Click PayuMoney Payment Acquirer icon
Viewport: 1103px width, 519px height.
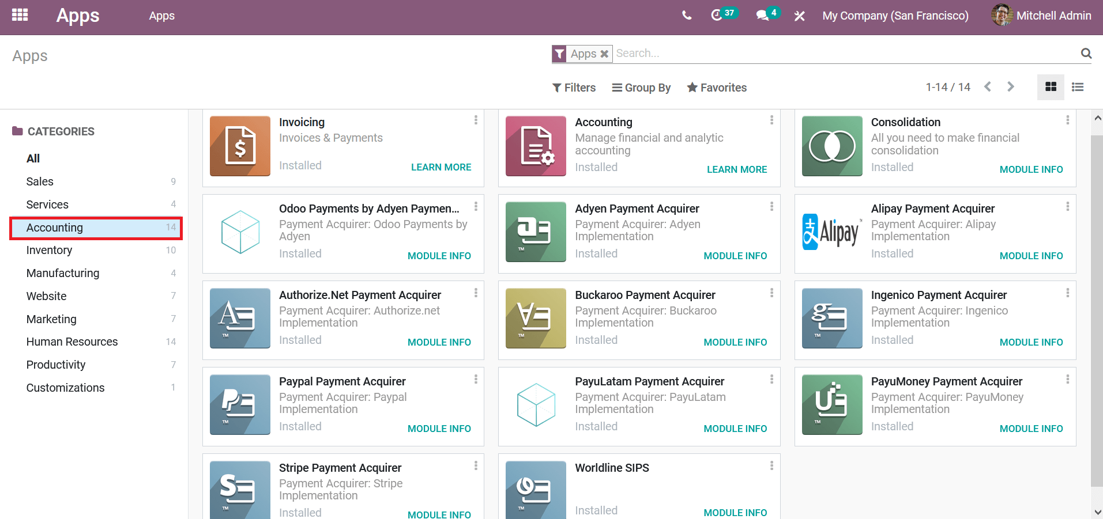[832, 405]
